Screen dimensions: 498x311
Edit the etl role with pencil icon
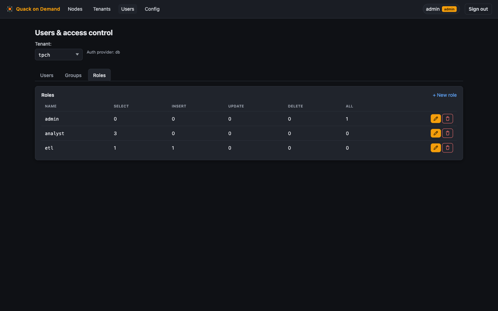pyautogui.click(x=436, y=148)
